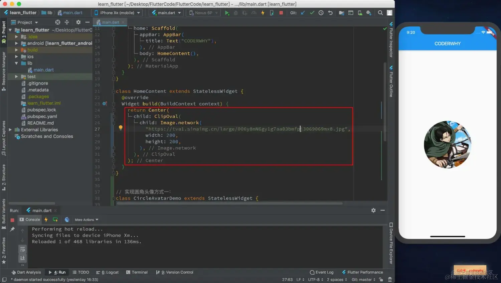Viewport: 501px width, 283px height.
Task: Open the More Actions dropdown
Action: click(87, 220)
